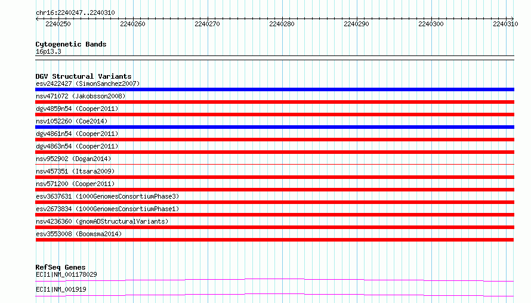
Task: Click the magenta line under ECI1|NM_001178029
Action: click(x=274, y=280)
